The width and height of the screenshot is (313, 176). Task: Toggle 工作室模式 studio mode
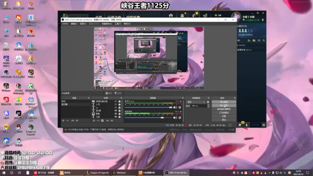[x=224, y=113]
